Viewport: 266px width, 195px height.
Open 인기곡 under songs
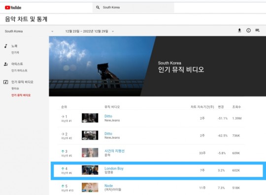pos(15,53)
